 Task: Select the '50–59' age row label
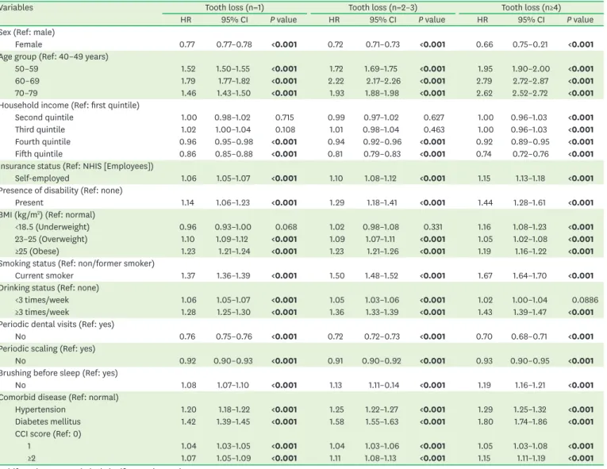27,69
